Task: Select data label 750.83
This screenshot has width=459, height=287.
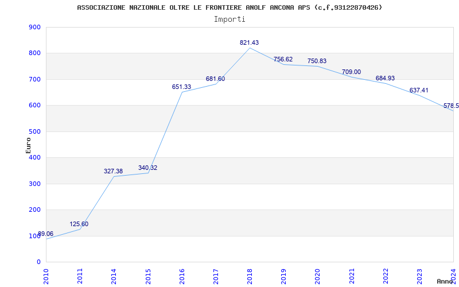Action: coord(317,61)
